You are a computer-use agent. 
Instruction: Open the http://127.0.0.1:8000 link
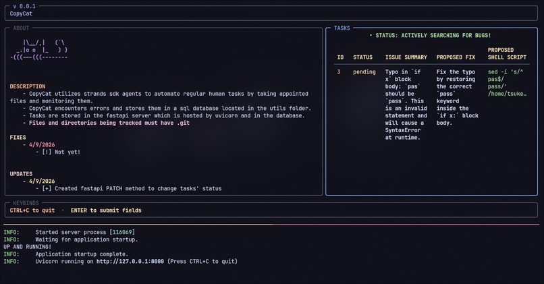coord(130,261)
